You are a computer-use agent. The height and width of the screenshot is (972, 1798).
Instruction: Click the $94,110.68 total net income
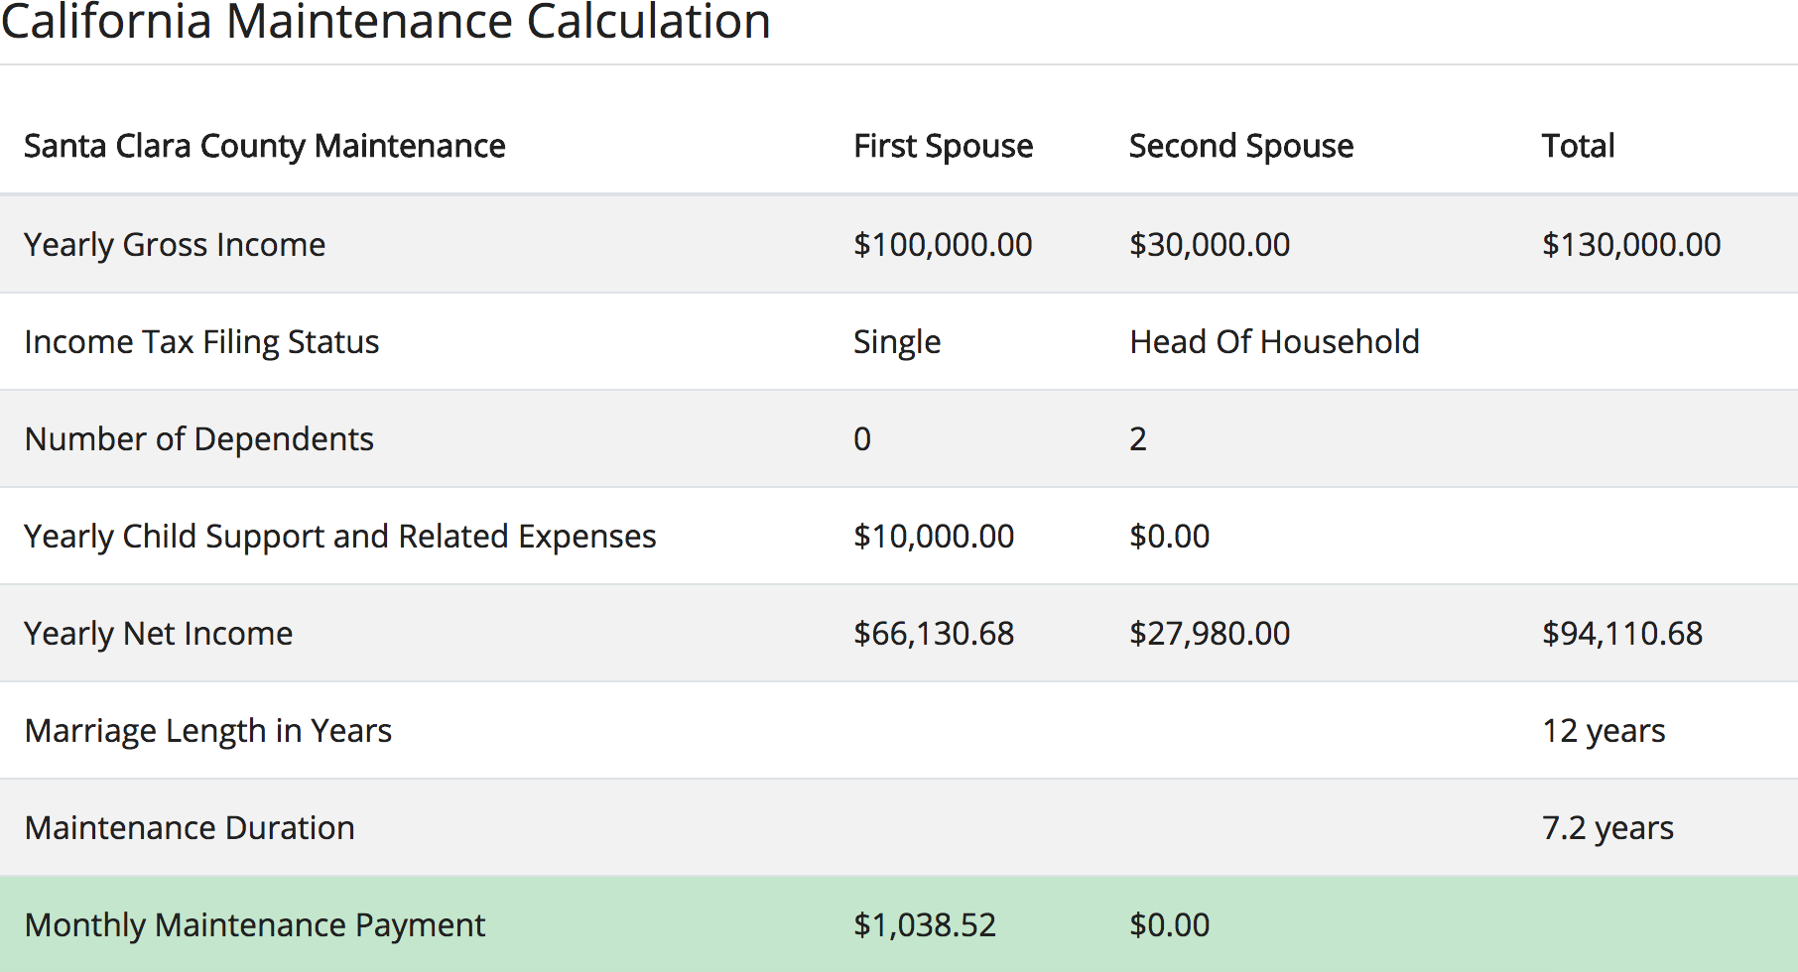click(1621, 633)
